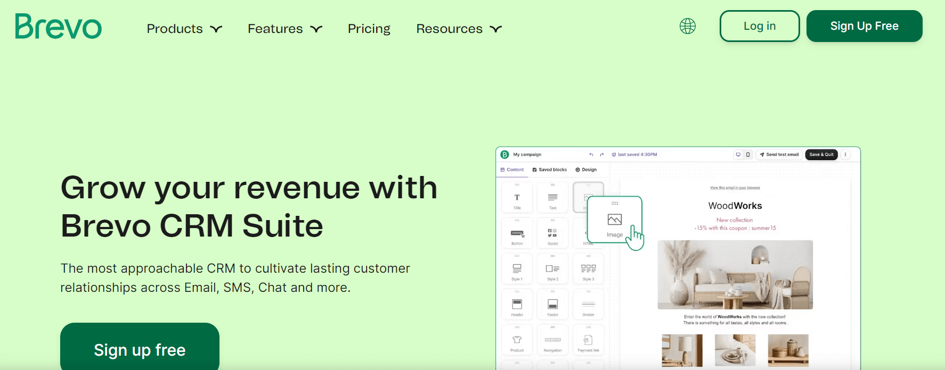Click the Sign Up Free header button
The height and width of the screenshot is (370, 945).
[x=865, y=26]
